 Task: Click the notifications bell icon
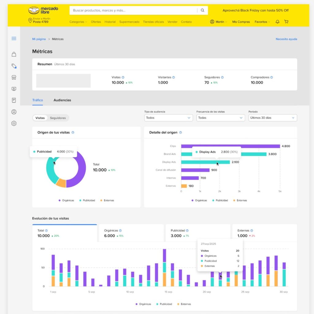point(277,21)
